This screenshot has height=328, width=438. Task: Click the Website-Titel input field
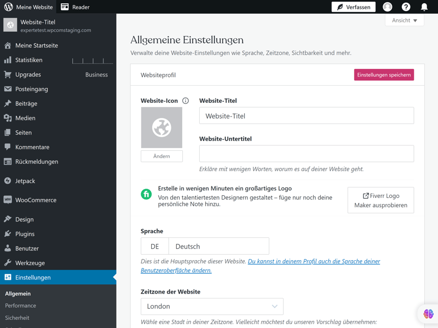306,116
